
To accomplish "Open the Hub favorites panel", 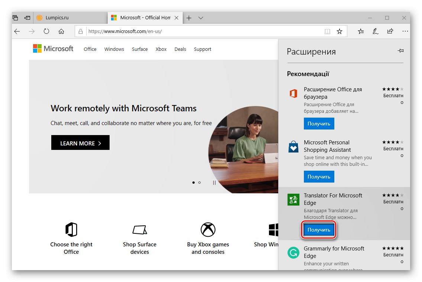I will click(360, 32).
